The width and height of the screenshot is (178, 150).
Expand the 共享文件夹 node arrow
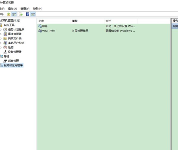(x=1, y=38)
